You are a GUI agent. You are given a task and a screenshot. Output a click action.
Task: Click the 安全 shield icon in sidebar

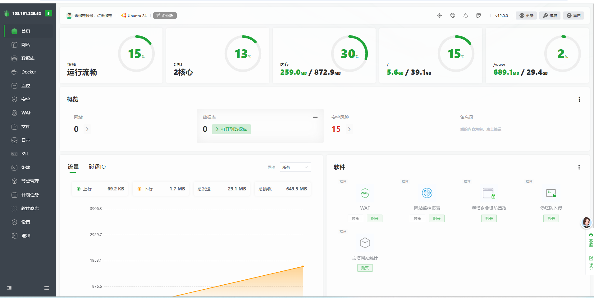(14, 99)
